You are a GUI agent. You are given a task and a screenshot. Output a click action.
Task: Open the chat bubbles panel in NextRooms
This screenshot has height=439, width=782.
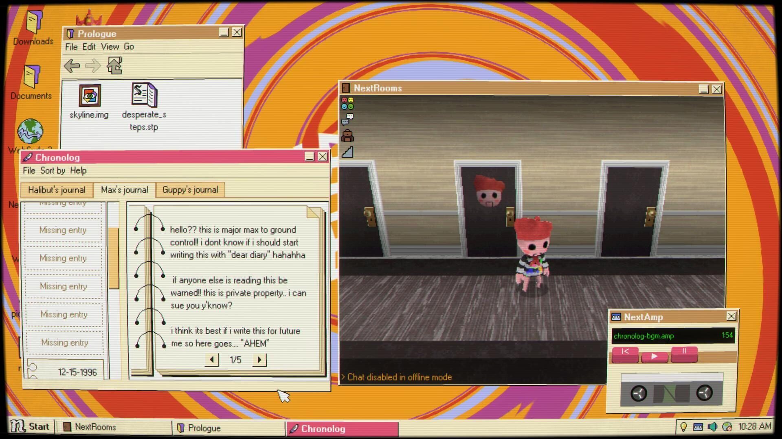point(347,119)
